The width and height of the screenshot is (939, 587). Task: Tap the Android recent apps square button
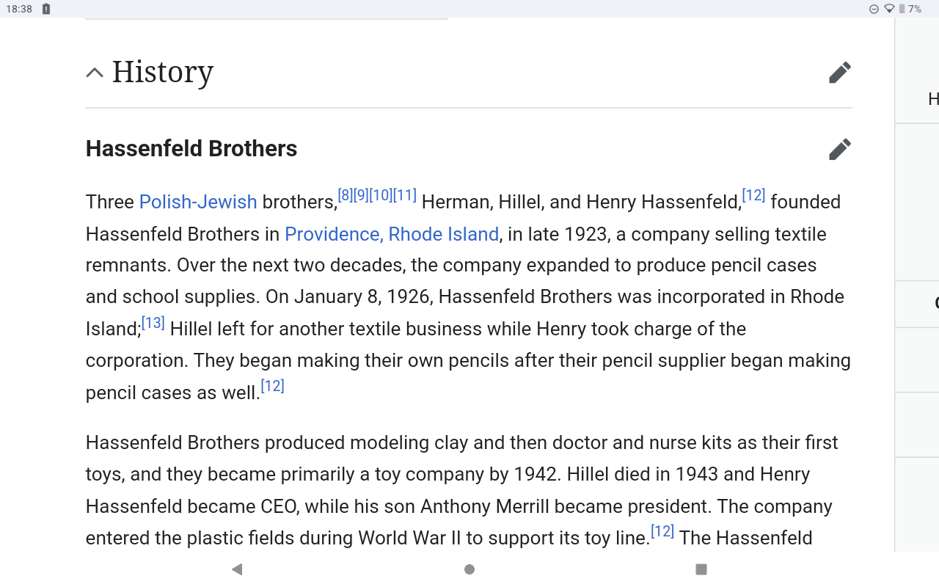pyautogui.click(x=701, y=569)
